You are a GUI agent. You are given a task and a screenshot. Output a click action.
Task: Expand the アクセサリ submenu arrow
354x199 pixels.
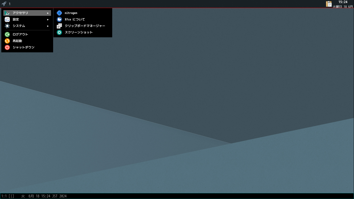[48, 13]
